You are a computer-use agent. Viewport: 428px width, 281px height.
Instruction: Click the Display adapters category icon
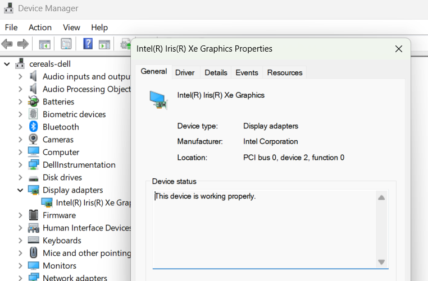click(33, 190)
